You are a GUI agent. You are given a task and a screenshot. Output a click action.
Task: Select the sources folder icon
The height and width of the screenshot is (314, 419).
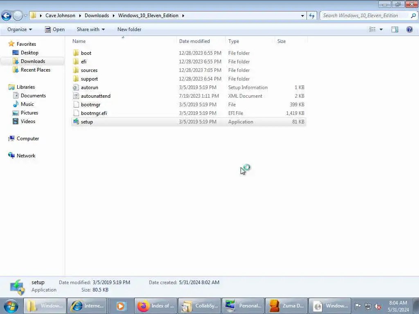click(x=76, y=70)
